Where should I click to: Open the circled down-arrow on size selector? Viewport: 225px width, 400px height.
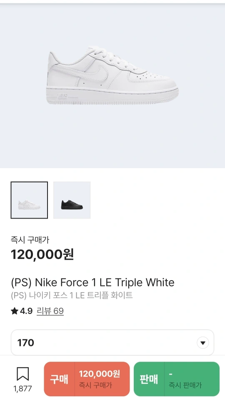pos(203,343)
